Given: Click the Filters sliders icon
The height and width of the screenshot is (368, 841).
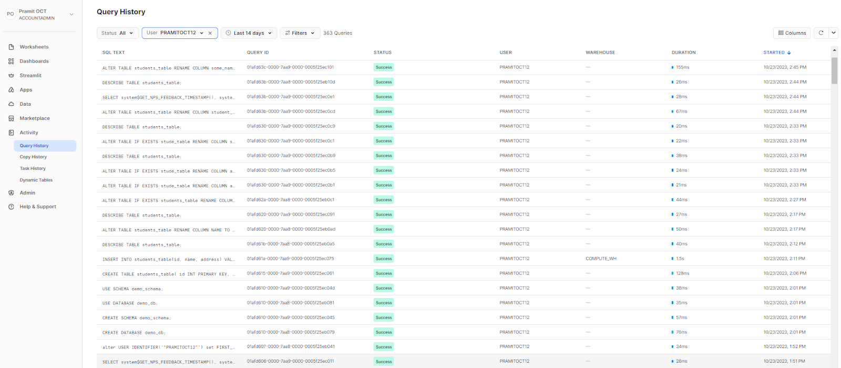Looking at the screenshot, I should (288, 33).
